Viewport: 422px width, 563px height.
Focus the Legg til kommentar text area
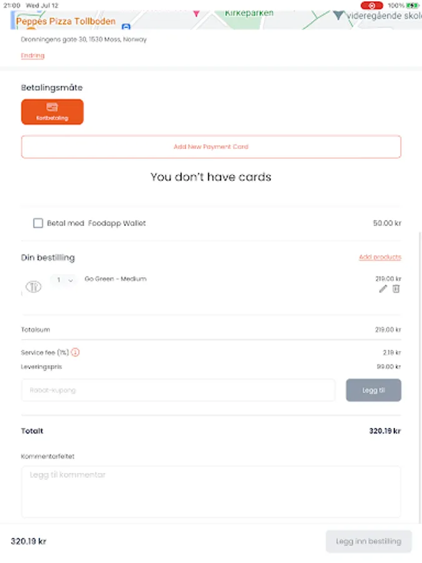coord(211,492)
